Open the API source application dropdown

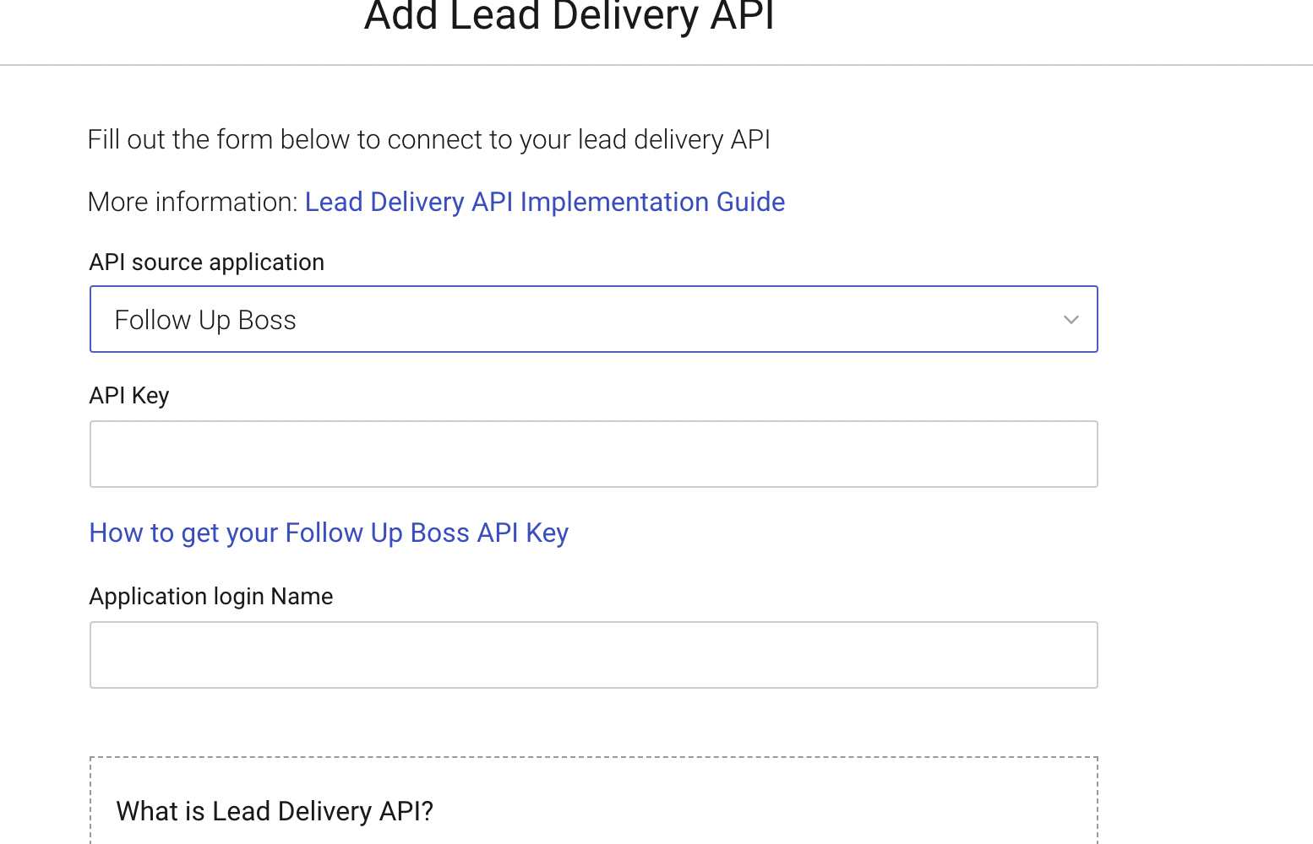click(x=593, y=319)
